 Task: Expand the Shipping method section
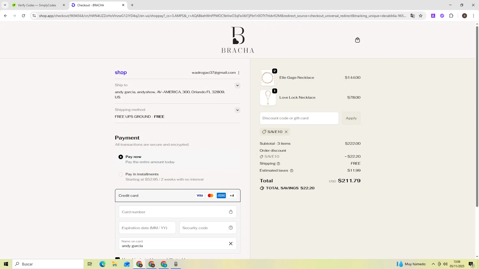tap(237, 110)
